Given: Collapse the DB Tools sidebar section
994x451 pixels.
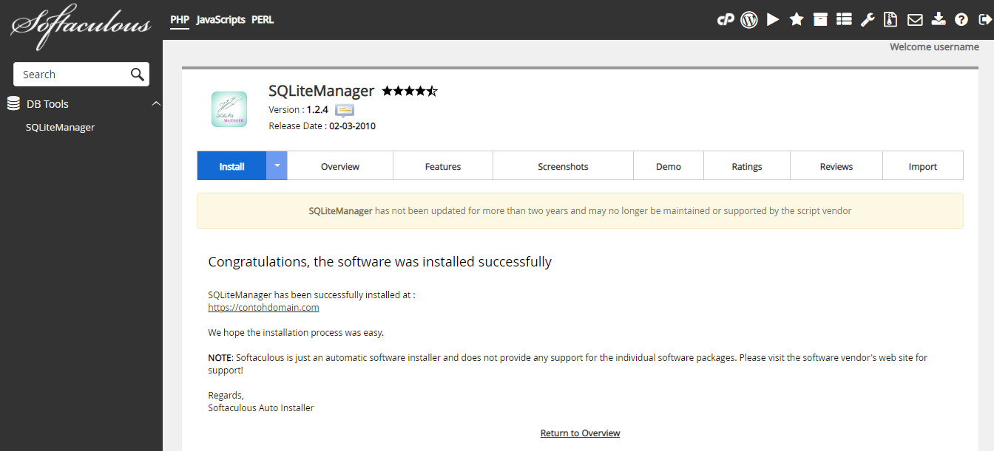Looking at the screenshot, I should 155,103.
